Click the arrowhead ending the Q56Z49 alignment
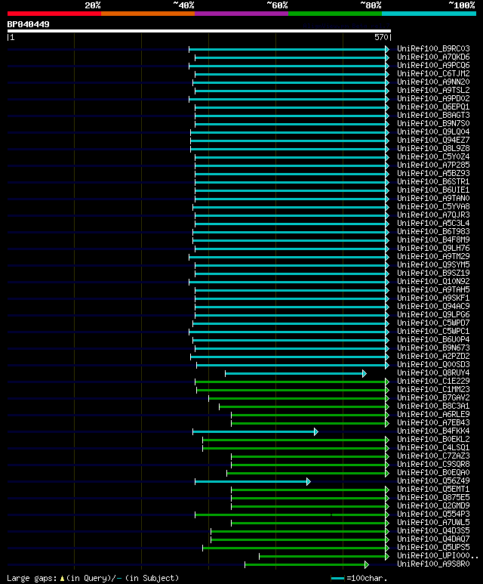The height and width of the screenshot is (584, 483). [x=309, y=481]
